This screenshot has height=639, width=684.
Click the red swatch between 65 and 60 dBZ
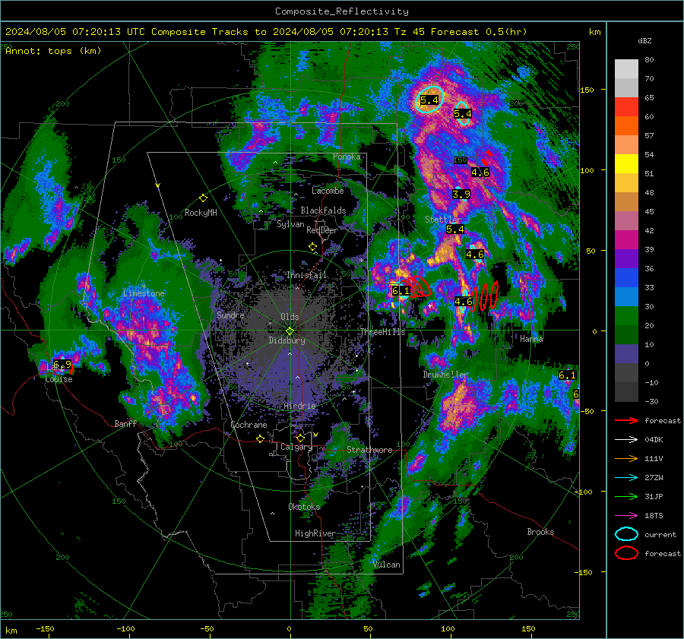(x=626, y=107)
